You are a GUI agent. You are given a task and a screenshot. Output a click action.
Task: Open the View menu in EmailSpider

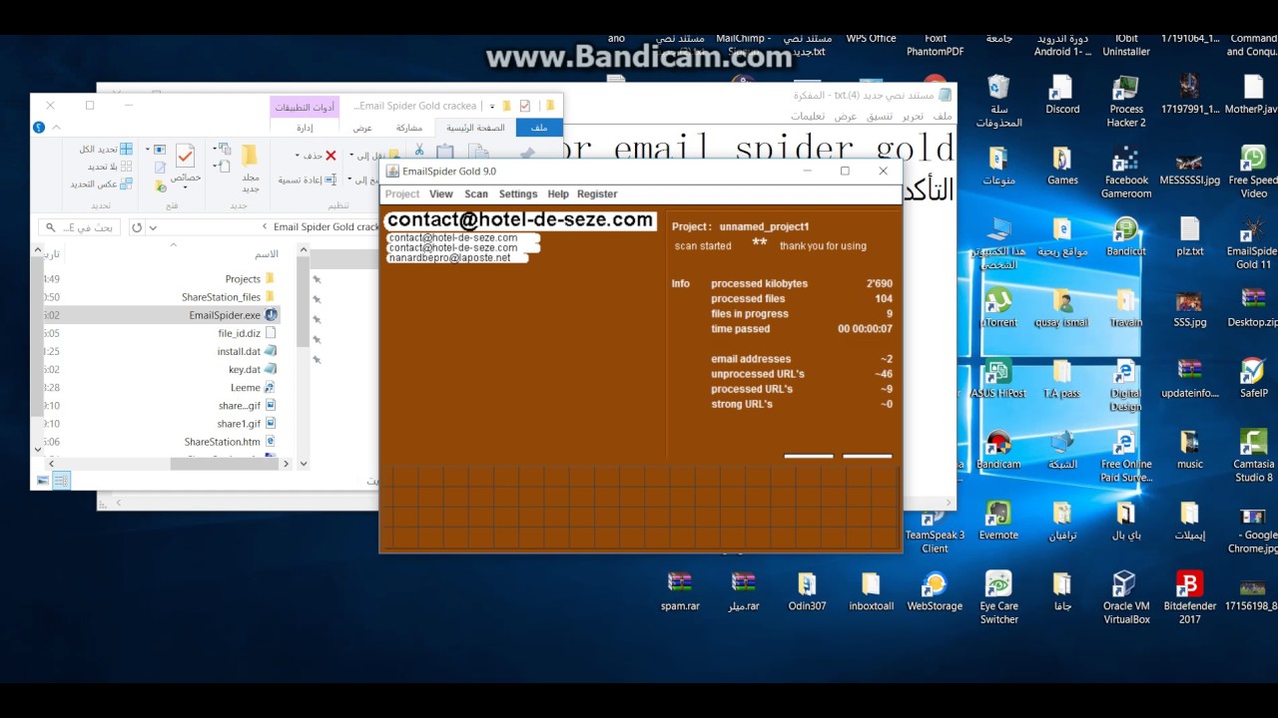tap(441, 194)
